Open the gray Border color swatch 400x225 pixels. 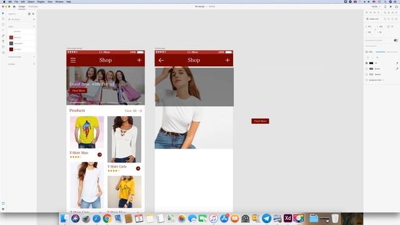[x=371, y=69]
